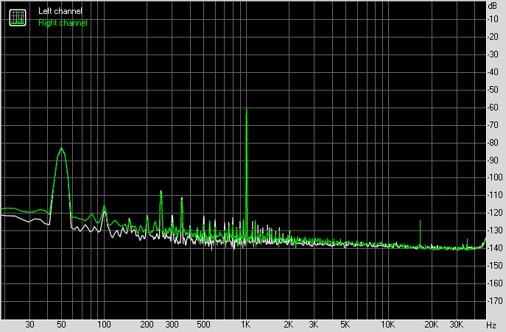
Task: Click the -120 dB axis label
Action: click(x=495, y=213)
